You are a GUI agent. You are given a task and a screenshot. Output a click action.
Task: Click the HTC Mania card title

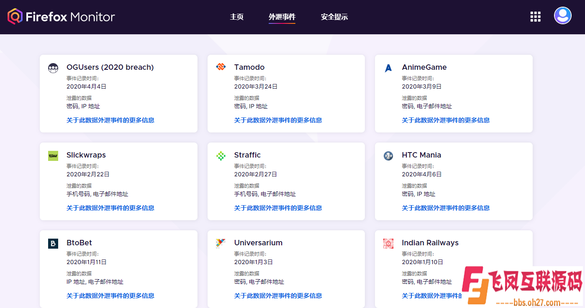(422, 155)
